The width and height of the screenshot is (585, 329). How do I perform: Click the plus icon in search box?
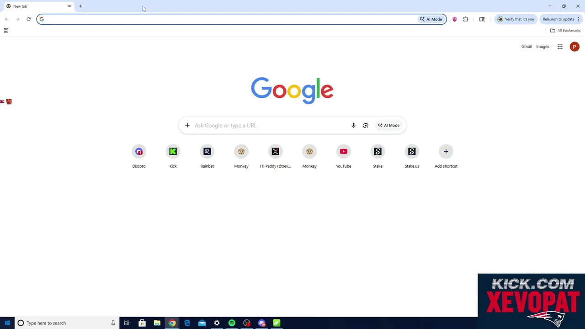tap(187, 125)
